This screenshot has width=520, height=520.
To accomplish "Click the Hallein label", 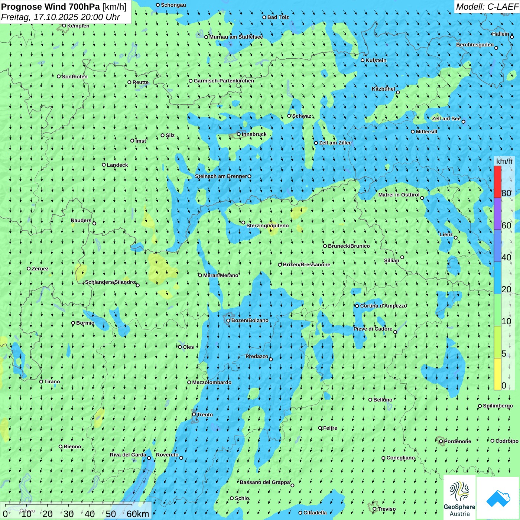I will tap(501, 34).
